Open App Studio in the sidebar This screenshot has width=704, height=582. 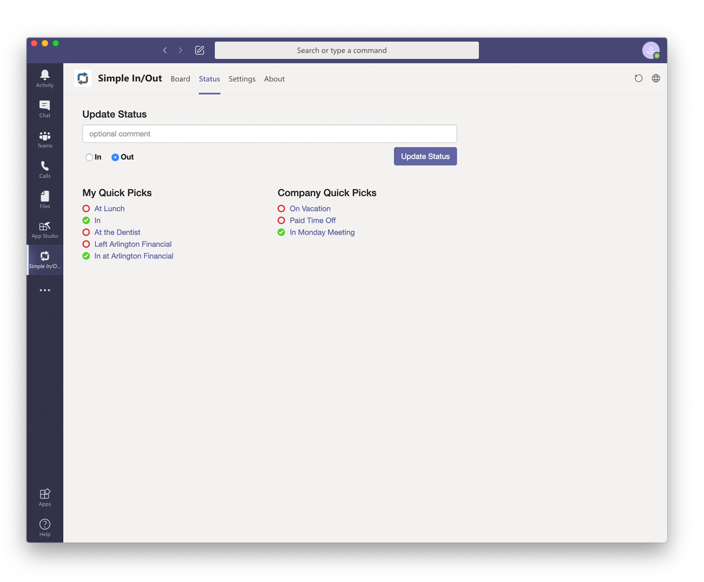pyautogui.click(x=45, y=230)
